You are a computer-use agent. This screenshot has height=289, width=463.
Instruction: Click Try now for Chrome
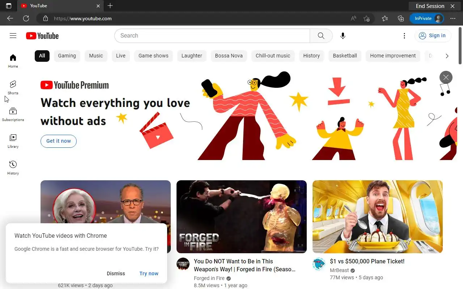[149, 273]
